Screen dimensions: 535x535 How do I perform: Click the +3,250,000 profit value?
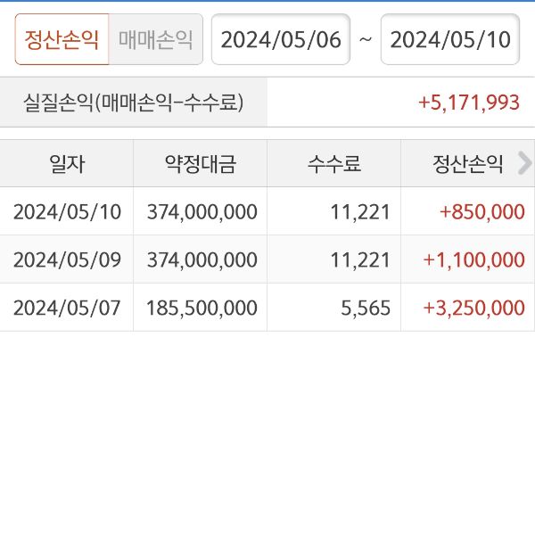point(473,308)
